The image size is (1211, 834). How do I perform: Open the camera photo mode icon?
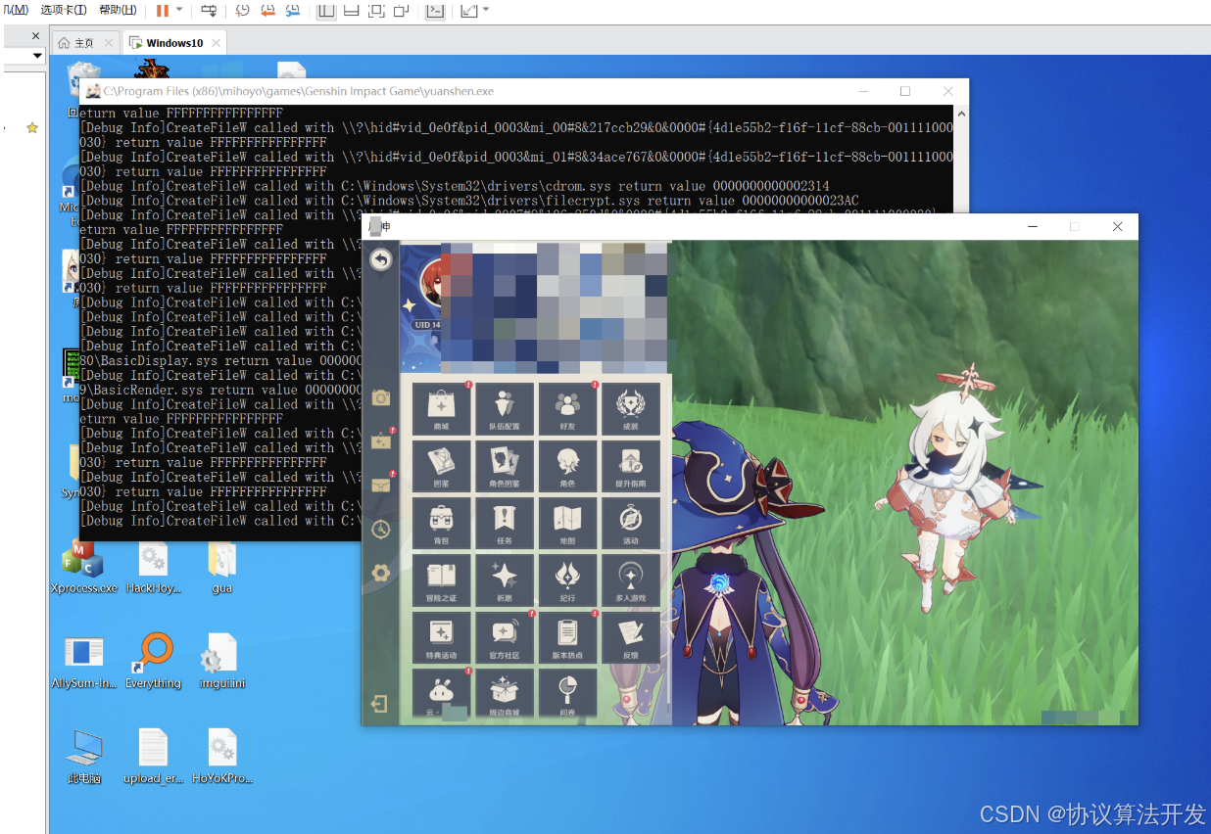click(380, 397)
